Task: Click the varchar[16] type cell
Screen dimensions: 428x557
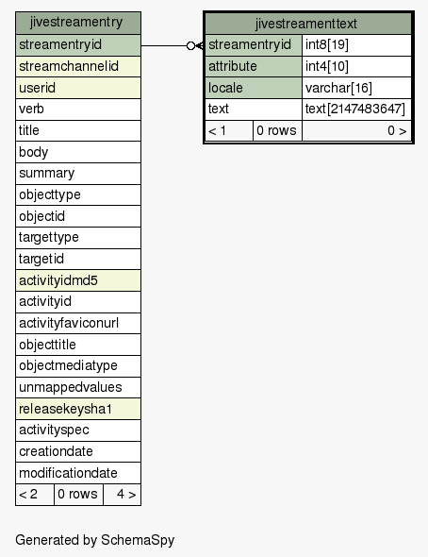Action: tap(356, 88)
